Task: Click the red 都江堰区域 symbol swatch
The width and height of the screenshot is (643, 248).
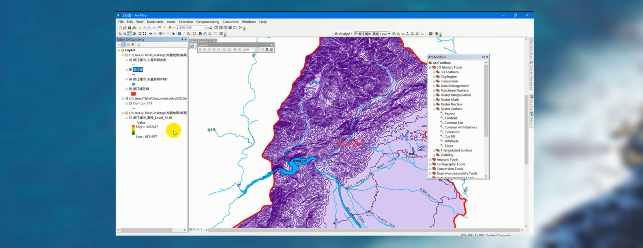Action: tap(133, 94)
